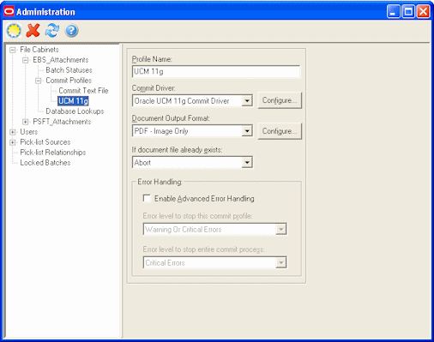The image size is (434, 342).
Task: Click into the Profile Name field
Action: (x=216, y=71)
